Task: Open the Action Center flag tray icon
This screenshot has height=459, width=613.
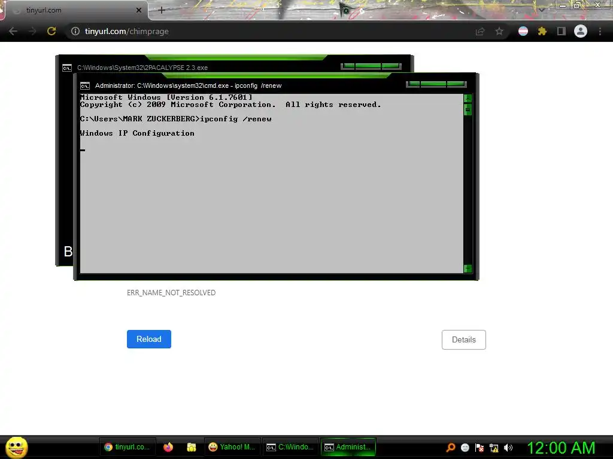Action: pos(480,448)
